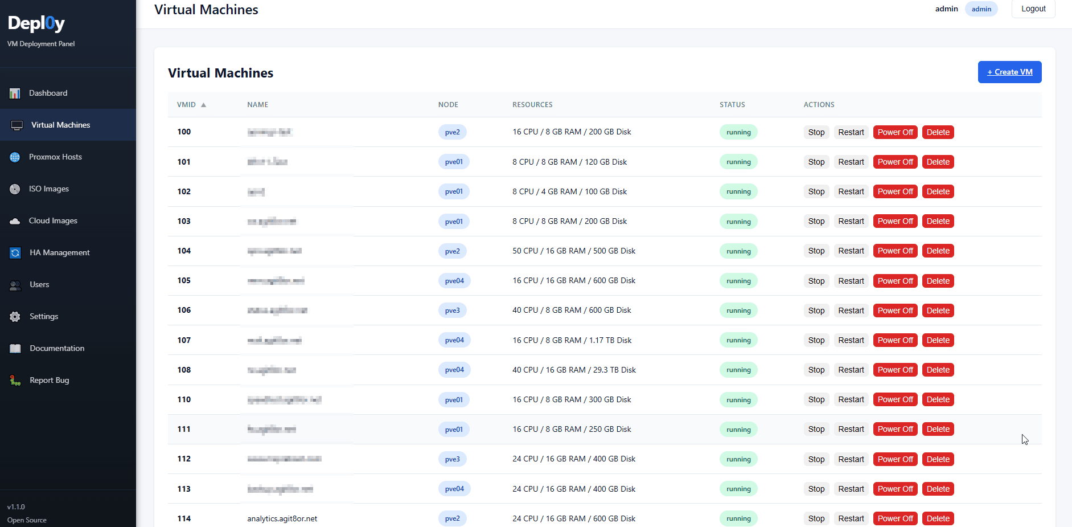Image resolution: width=1072 pixels, height=527 pixels.
Task: Click admin username in header
Action: click(946, 9)
